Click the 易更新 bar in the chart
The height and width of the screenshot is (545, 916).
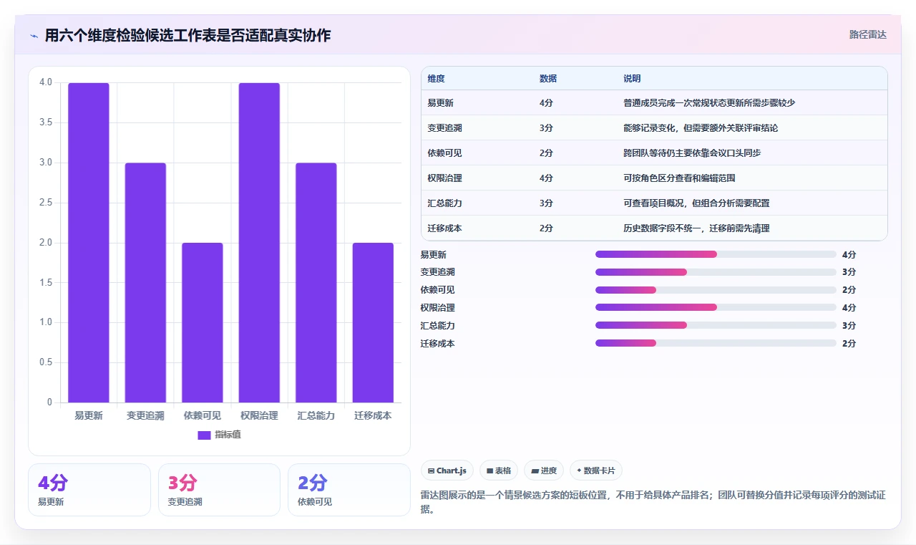[x=89, y=243]
